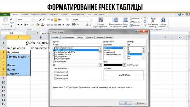Toggle italic with the К icon
Screen dimensions: 190x107
pyautogui.click(x=22, y=25)
